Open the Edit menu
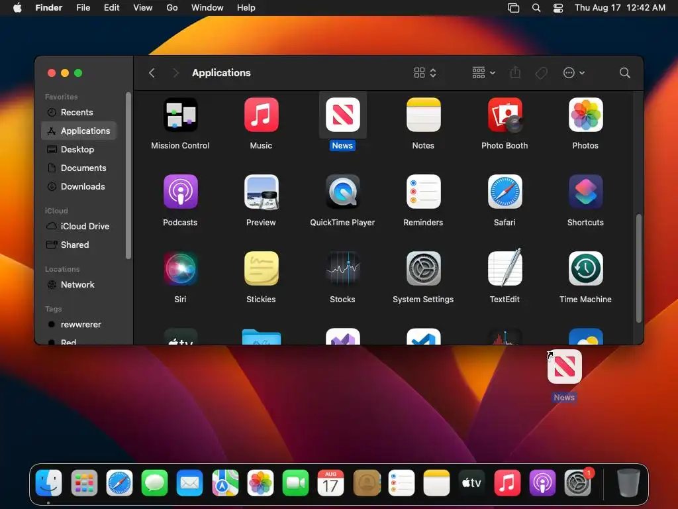678x509 pixels. [111, 8]
